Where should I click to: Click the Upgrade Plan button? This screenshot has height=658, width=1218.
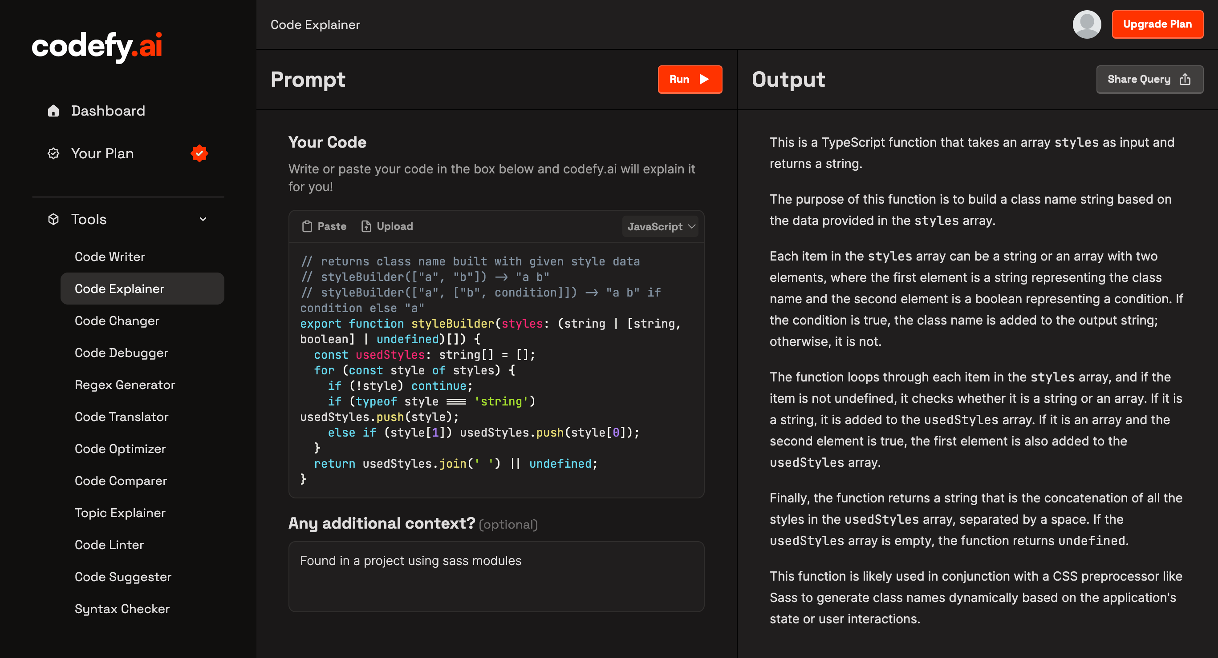[x=1157, y=24]
